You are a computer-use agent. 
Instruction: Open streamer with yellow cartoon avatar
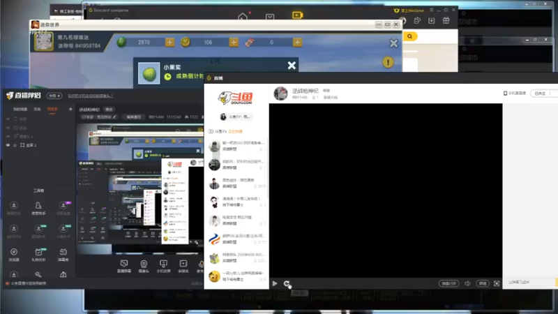214,276
